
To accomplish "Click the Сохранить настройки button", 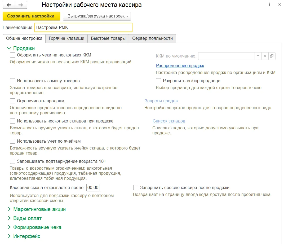I will (31, 16).
